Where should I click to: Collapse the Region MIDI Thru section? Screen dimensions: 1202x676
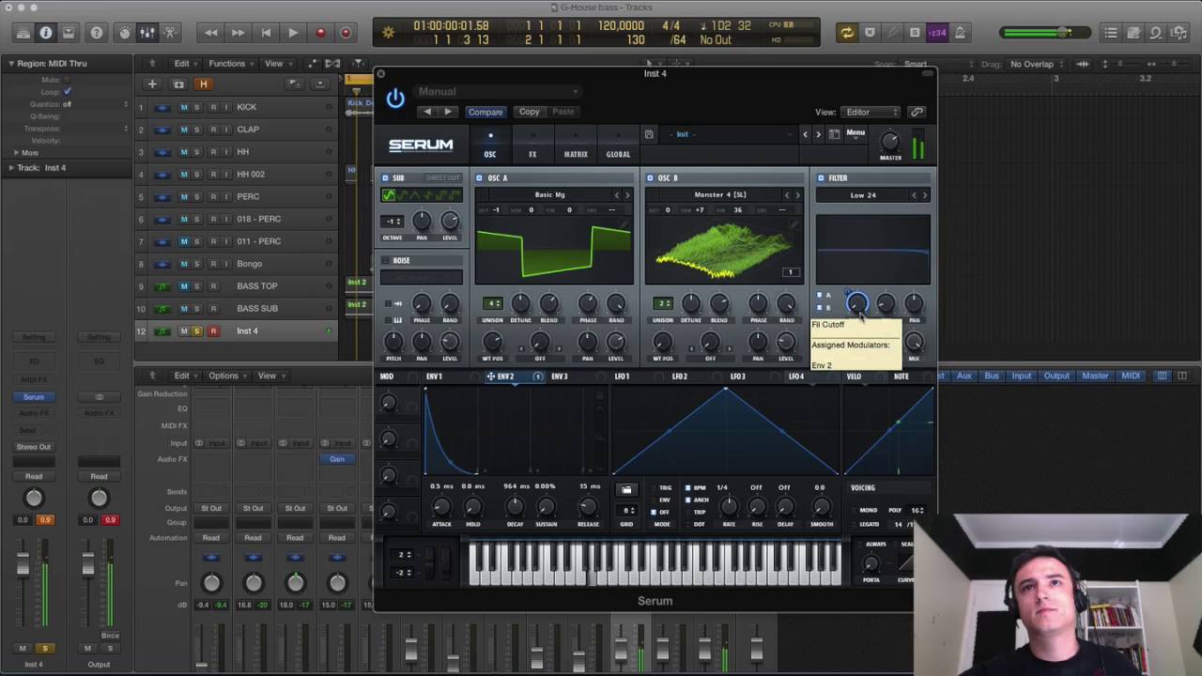12,64
